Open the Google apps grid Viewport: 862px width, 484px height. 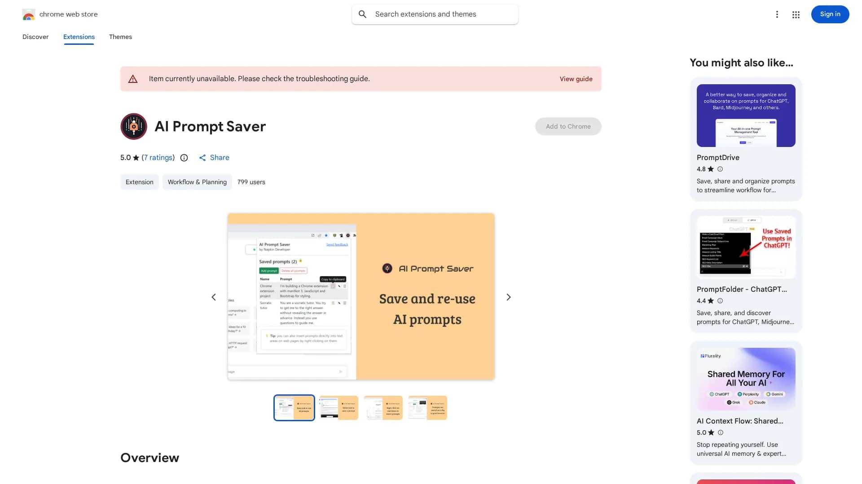tap(796, 15)
